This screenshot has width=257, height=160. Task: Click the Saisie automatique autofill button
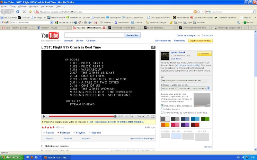pyautogui.click(x=156, y=22)
